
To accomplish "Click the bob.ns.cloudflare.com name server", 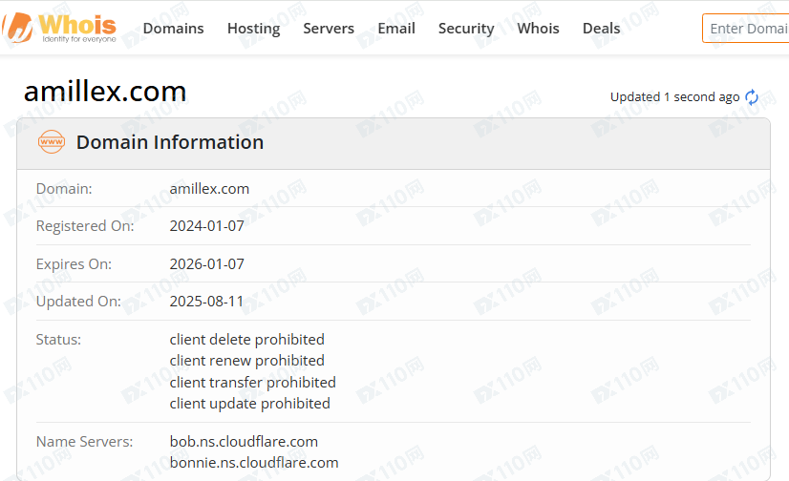I will tap(244, 442).
